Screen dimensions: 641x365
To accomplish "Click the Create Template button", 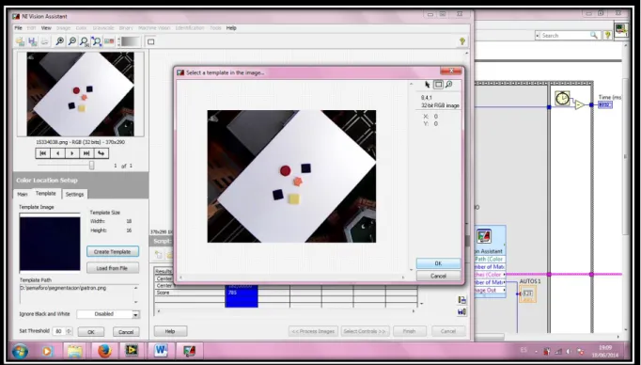I will coord(113,252).
